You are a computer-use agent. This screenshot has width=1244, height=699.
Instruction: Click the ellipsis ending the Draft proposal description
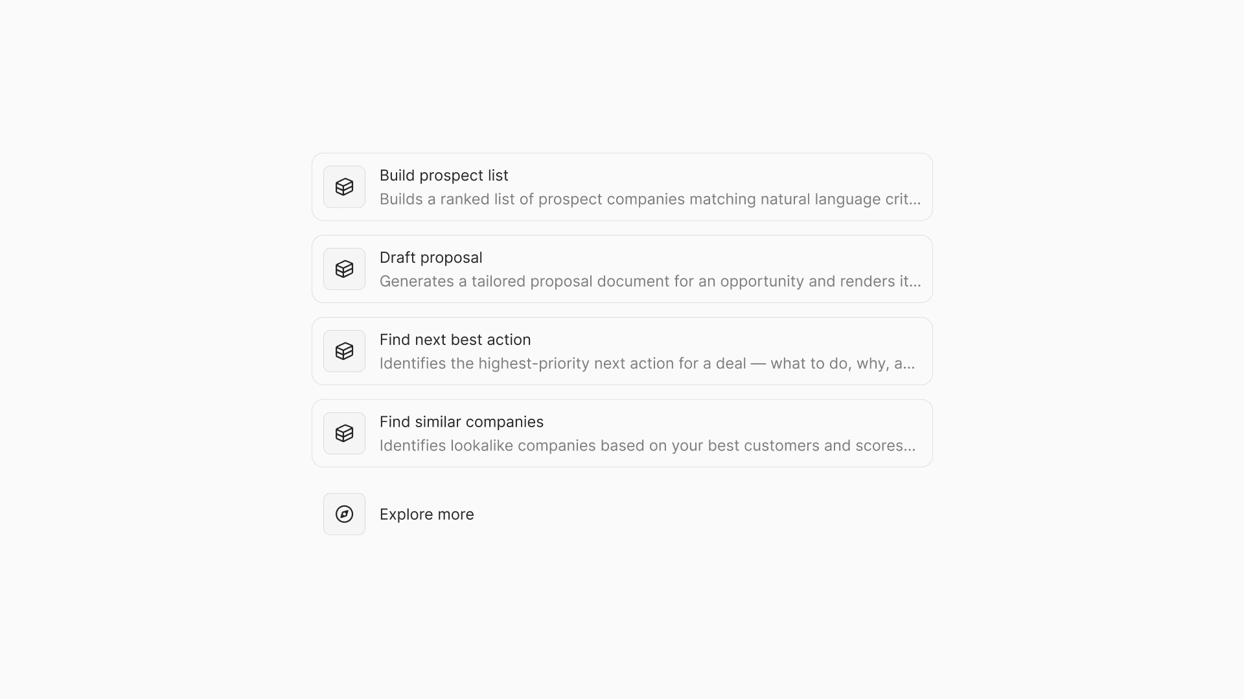914,283
